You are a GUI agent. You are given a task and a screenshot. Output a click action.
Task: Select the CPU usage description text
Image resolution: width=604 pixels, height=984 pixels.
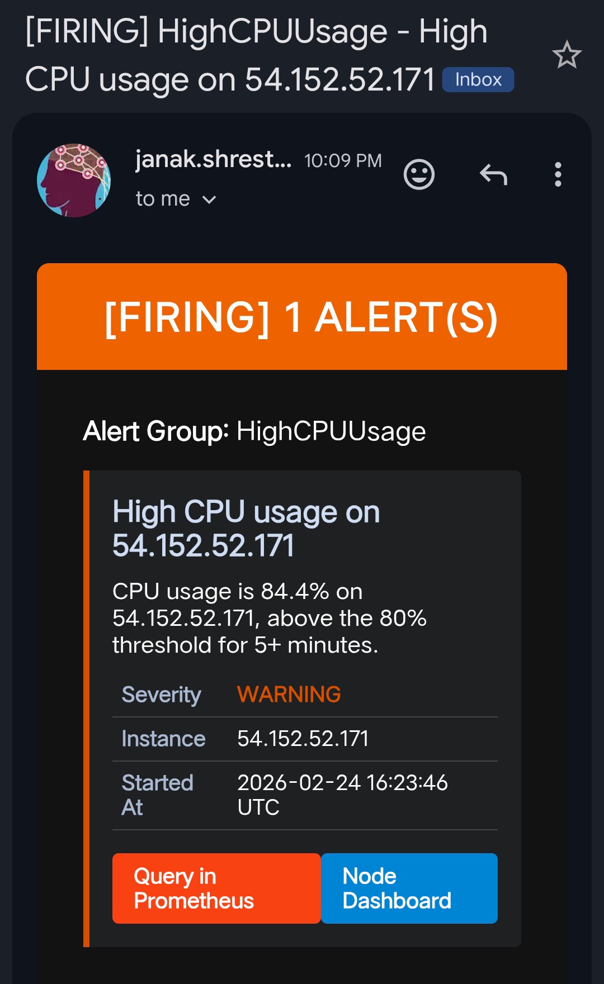[x=268, y=618]
